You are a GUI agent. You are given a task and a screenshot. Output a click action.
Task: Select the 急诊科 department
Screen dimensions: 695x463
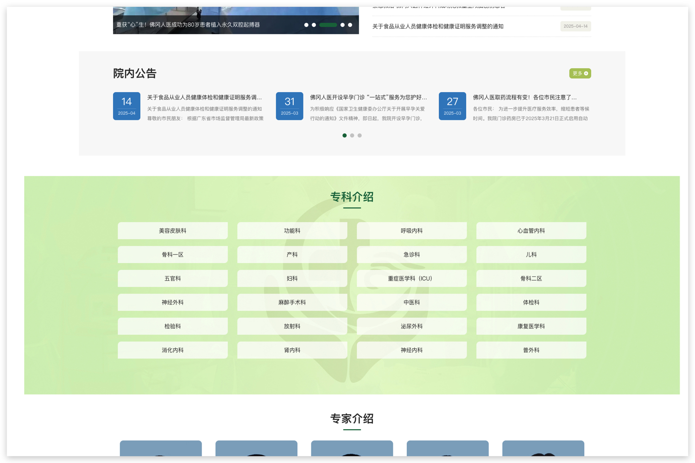pyautogui.click(x=411, y=254)
